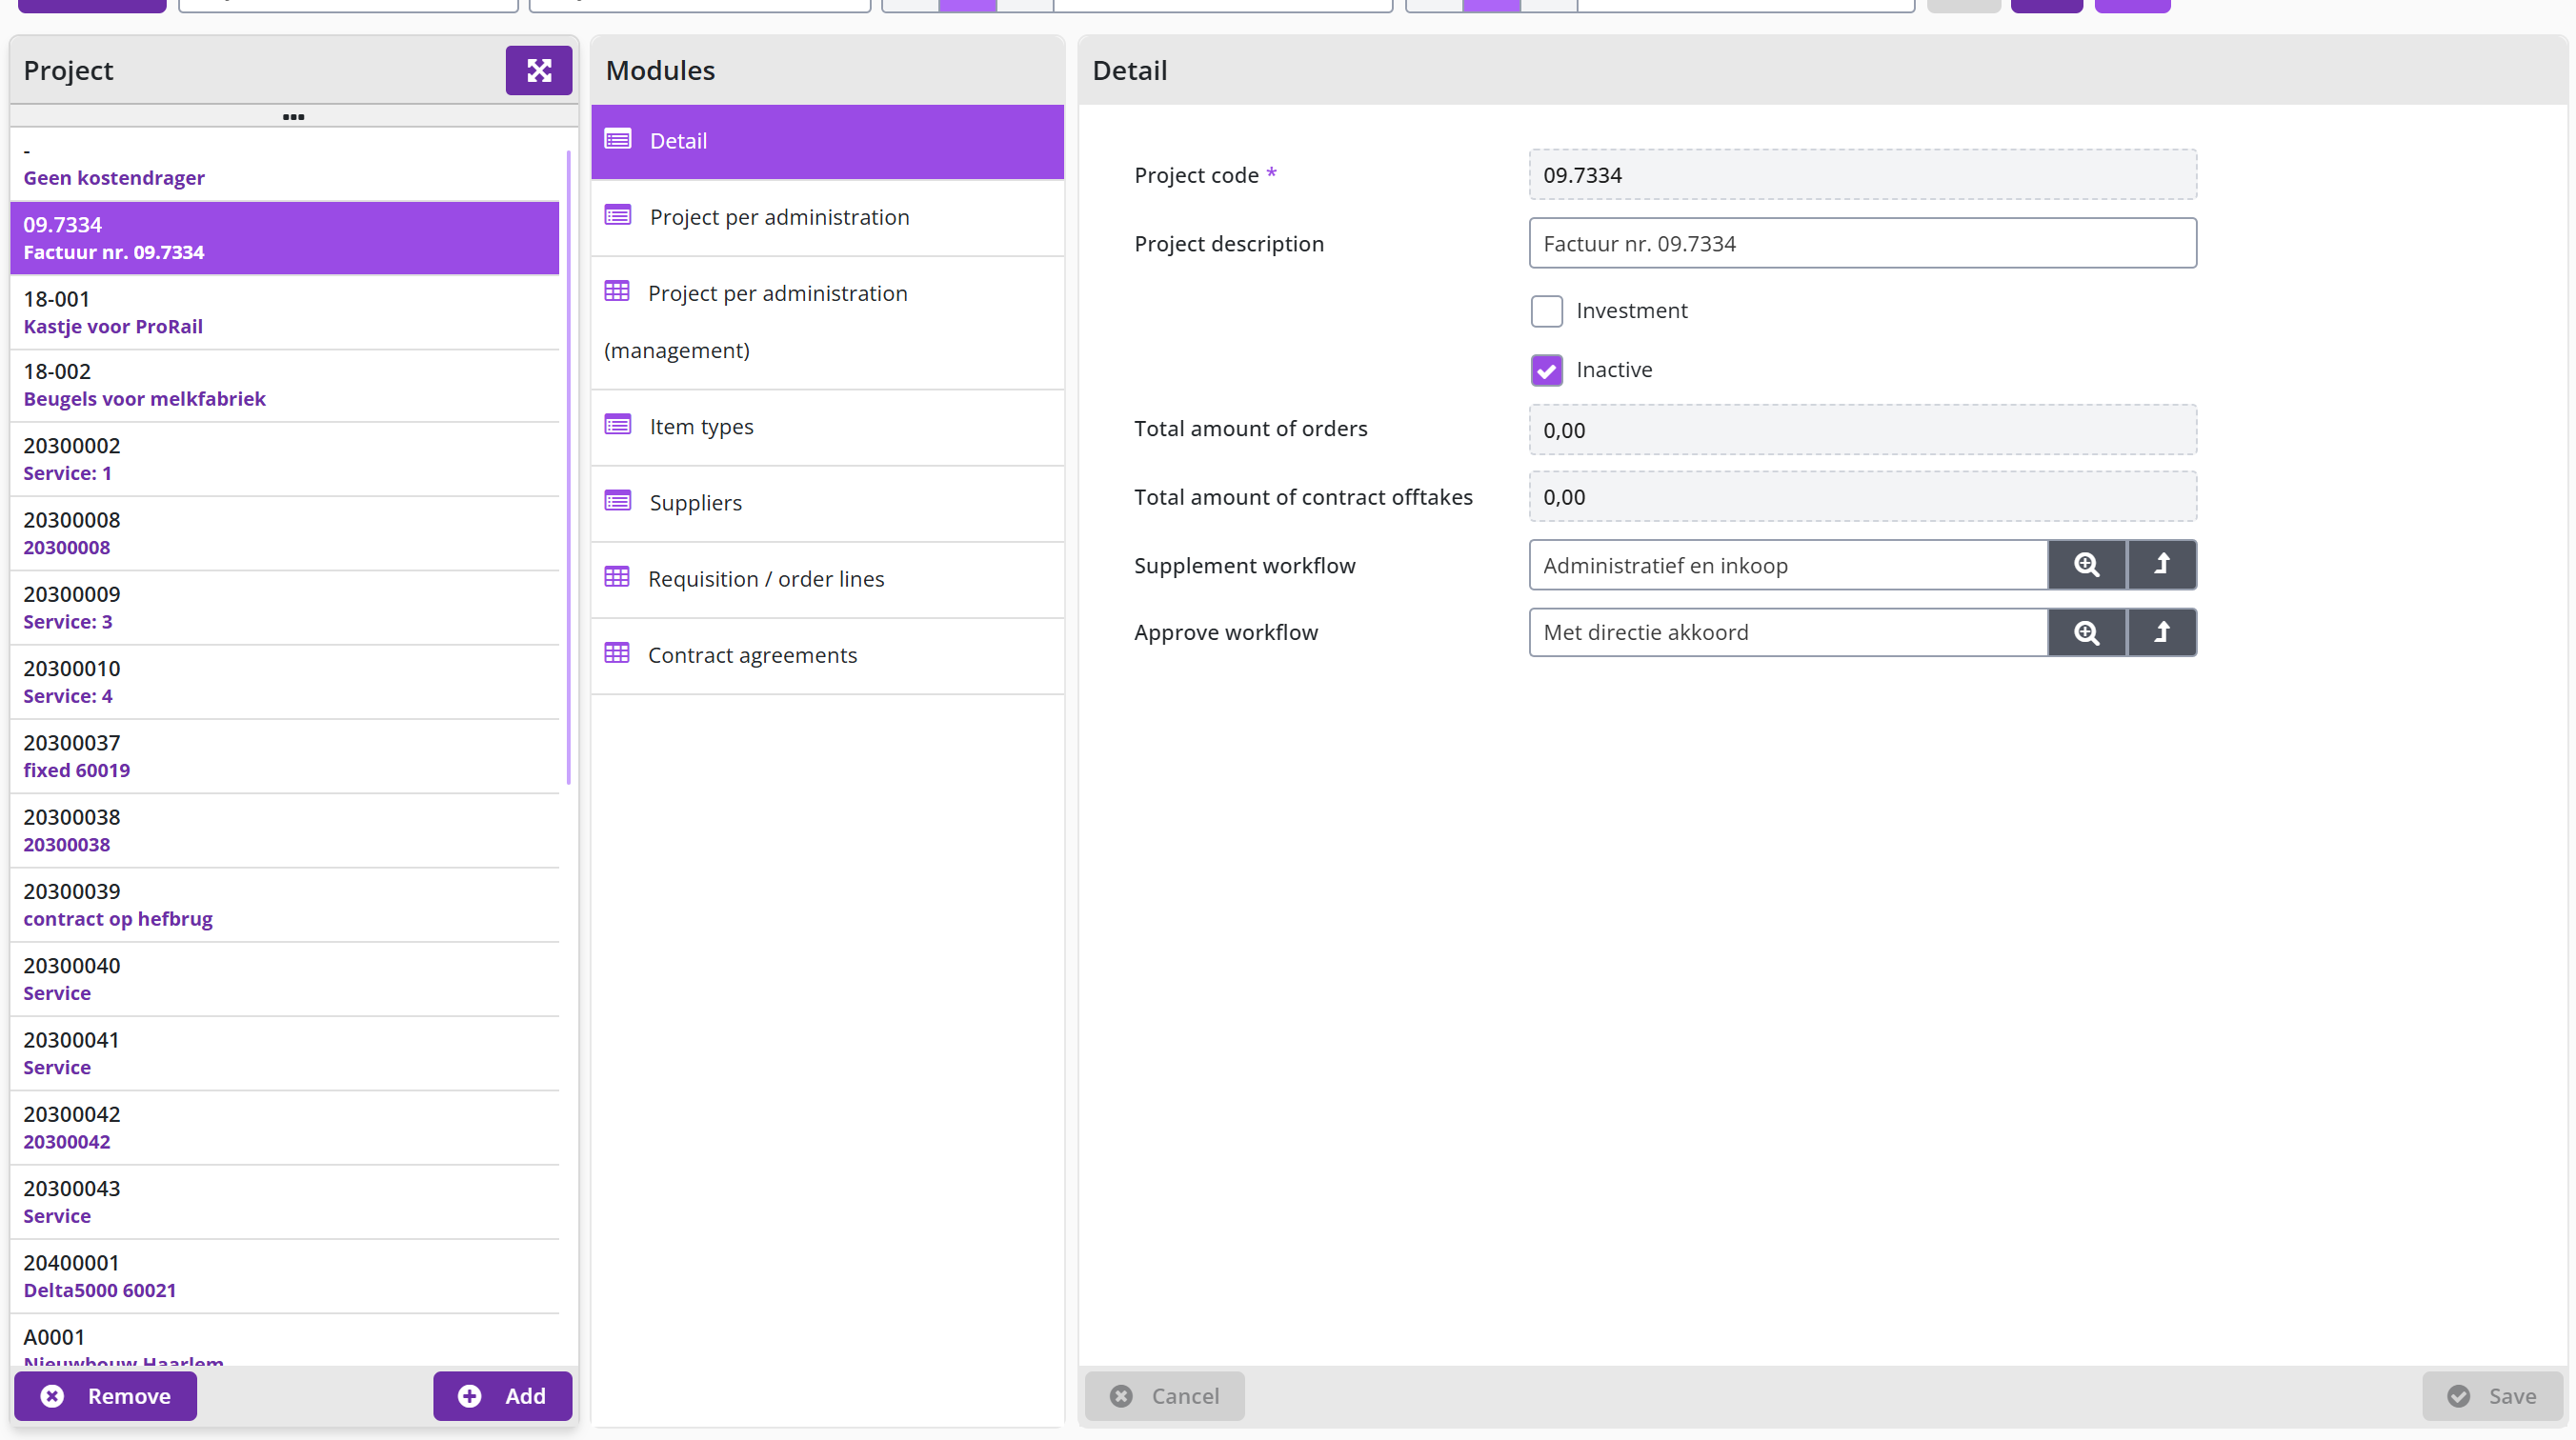The image size is (2576, 1440).
Task: Click the Approve workflow text field
Action: click(1788, 632)
